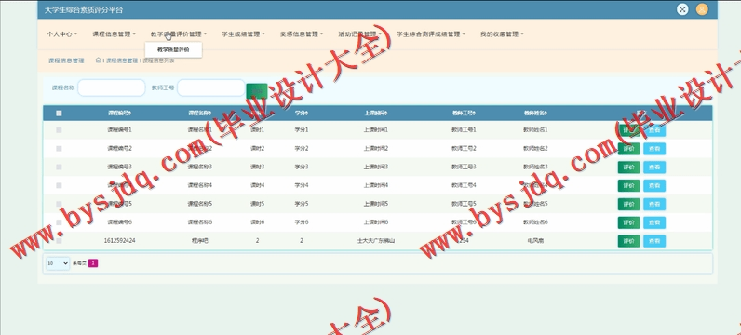The width and height of the screenshot is (741, 335).
Task: Click the 大学生综合素质评分平台 title
Action: 84,9
